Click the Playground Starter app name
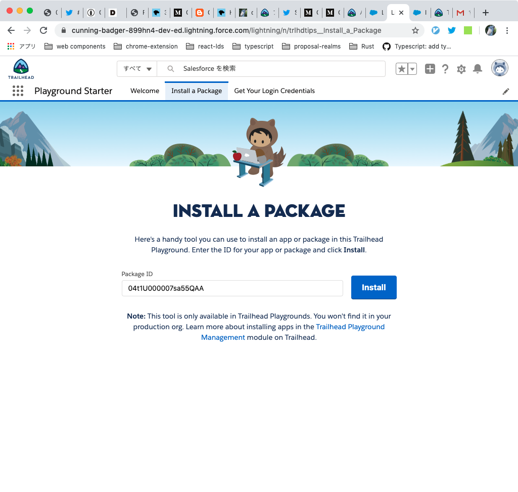This screenshot has height=492, width=518. click(x=73, y=91)
